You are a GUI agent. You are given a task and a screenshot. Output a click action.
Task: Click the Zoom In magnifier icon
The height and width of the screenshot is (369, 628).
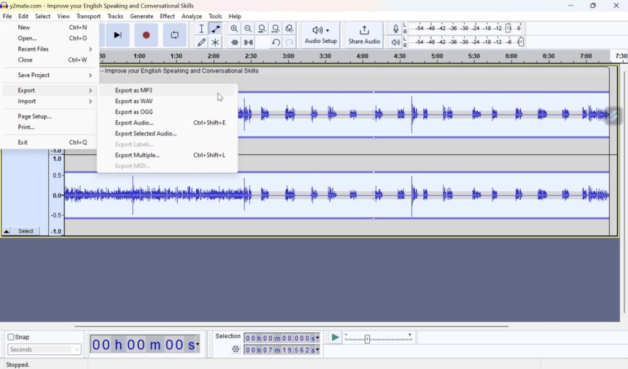pyautogui.click(x=234, y=29)
